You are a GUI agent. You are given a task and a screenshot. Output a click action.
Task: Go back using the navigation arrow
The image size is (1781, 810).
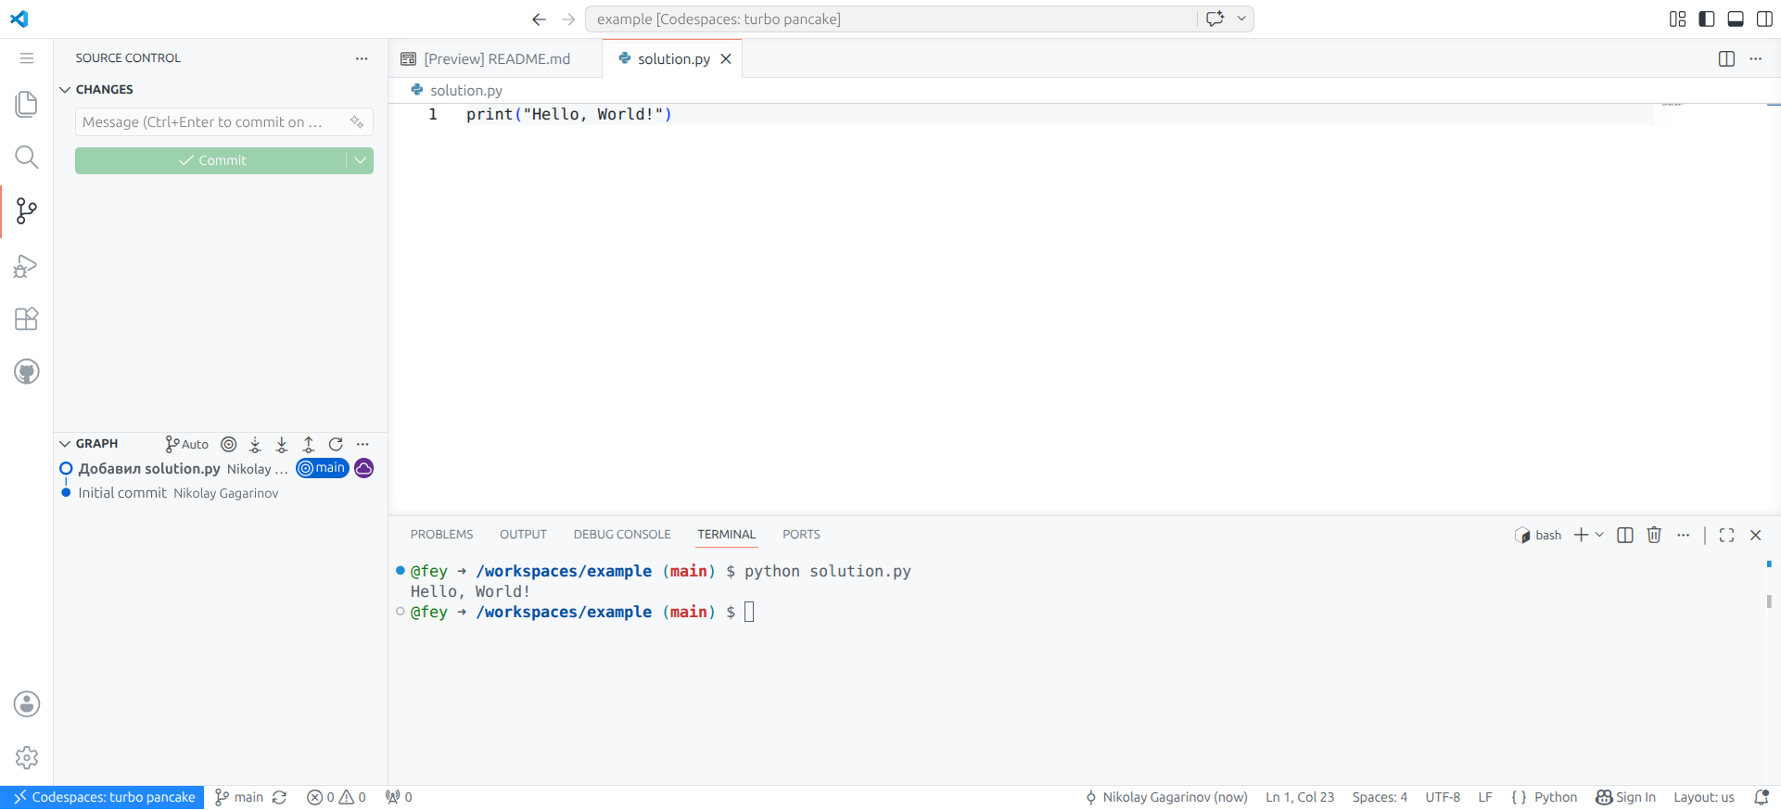click(x=539, y=19)
